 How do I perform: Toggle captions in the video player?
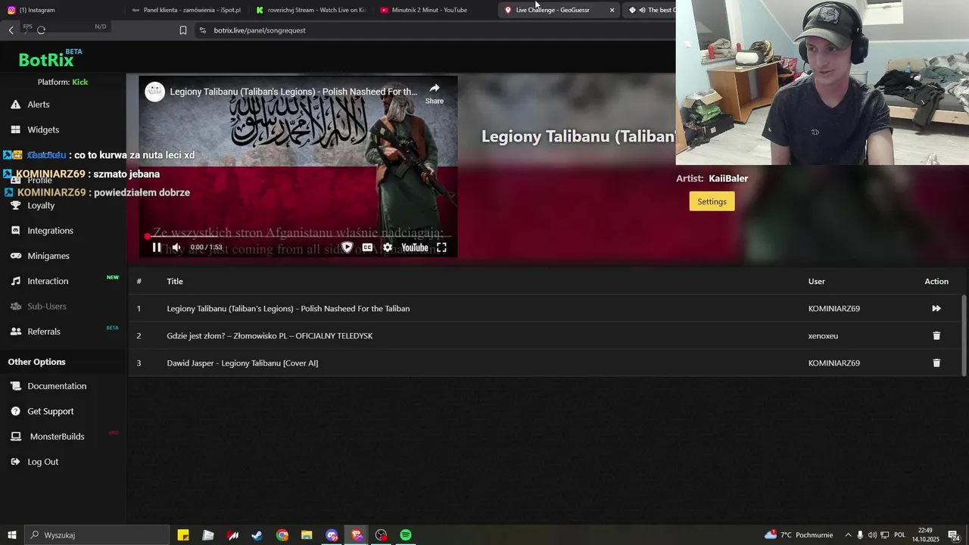[367, 247]
